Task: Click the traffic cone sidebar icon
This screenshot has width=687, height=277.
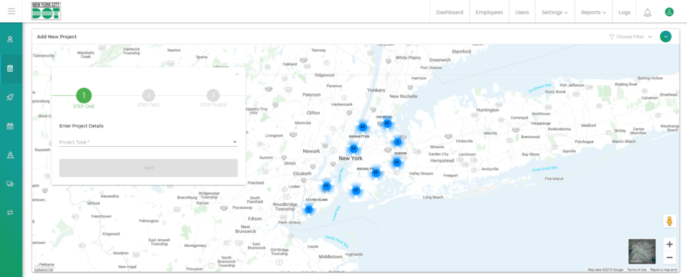Action: (x=10, y=155)
